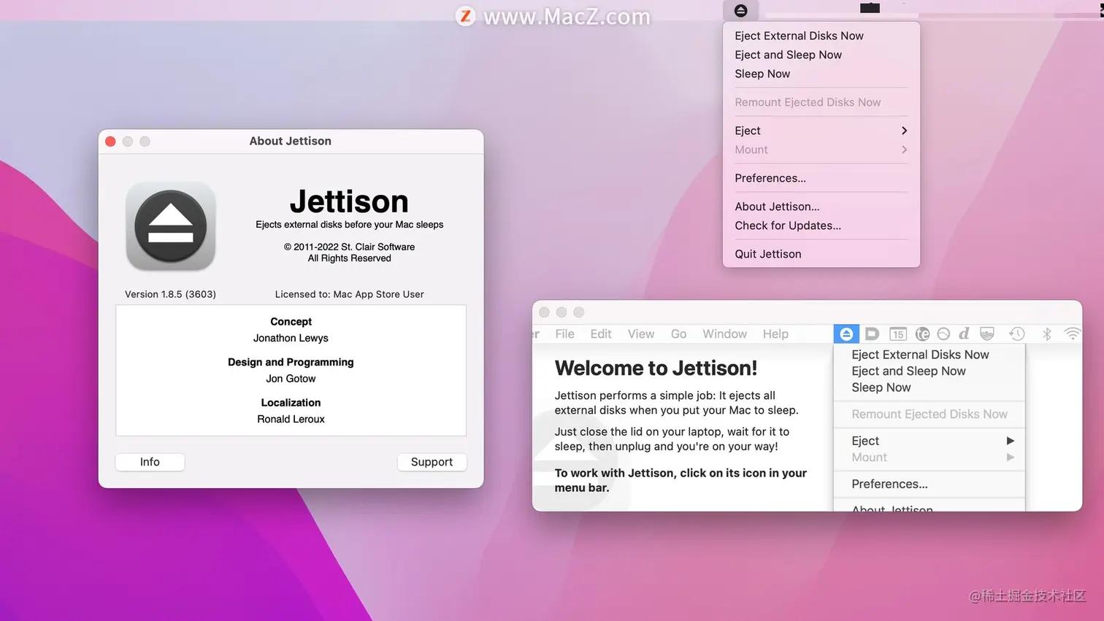This screenshot has width=1104, height=621.
Task: Expand the Eject submenu in the top dropdown
Action: pos(821,131)
